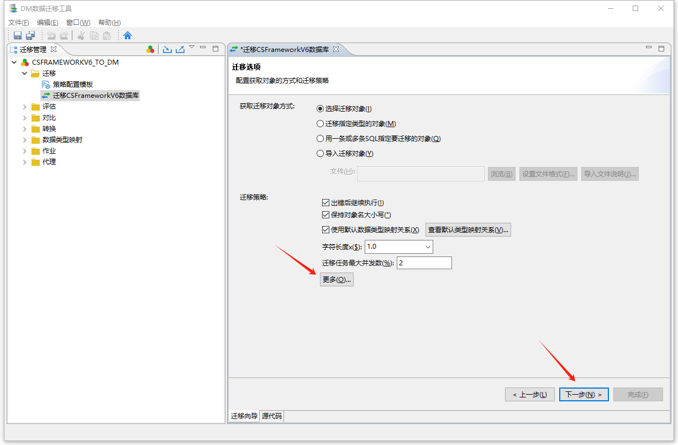
Task: Click the 评估 folder icon
Action: coord(35,107)
